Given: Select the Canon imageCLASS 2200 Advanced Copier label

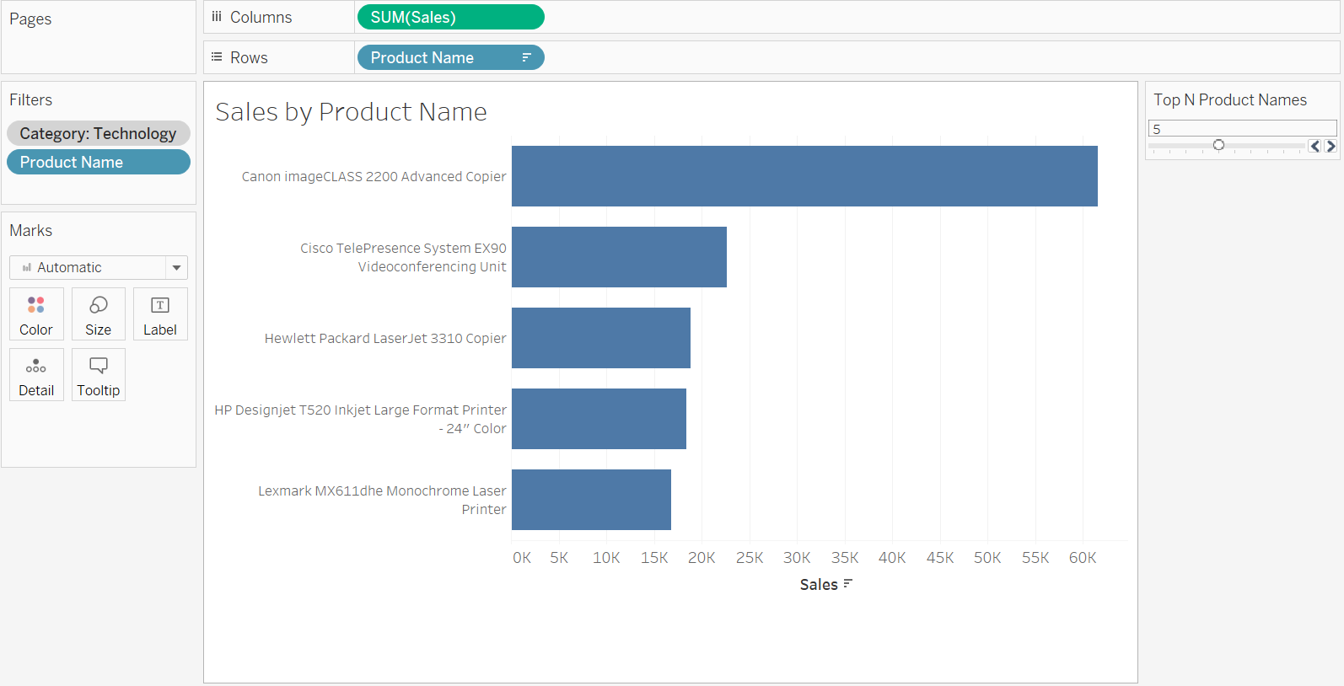Looking at the screenshot, I should click(x=374, y=176).
